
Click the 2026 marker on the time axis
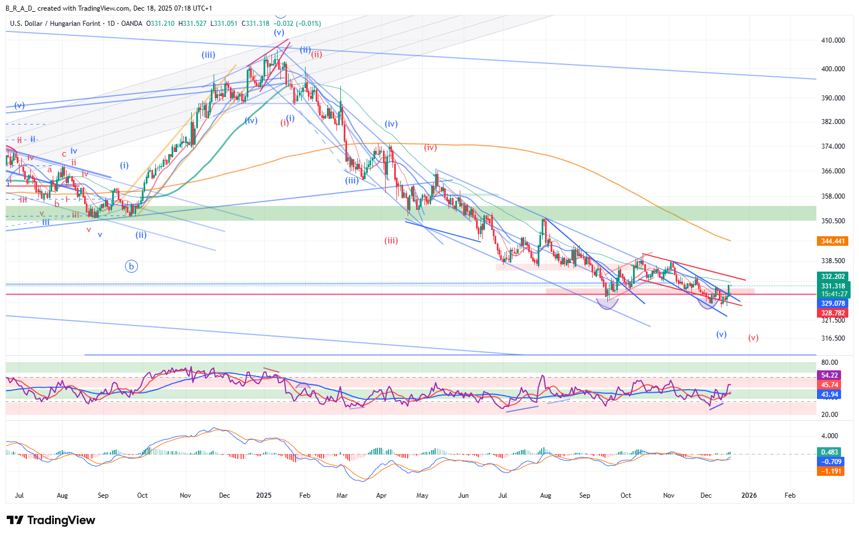coord(749,495)
